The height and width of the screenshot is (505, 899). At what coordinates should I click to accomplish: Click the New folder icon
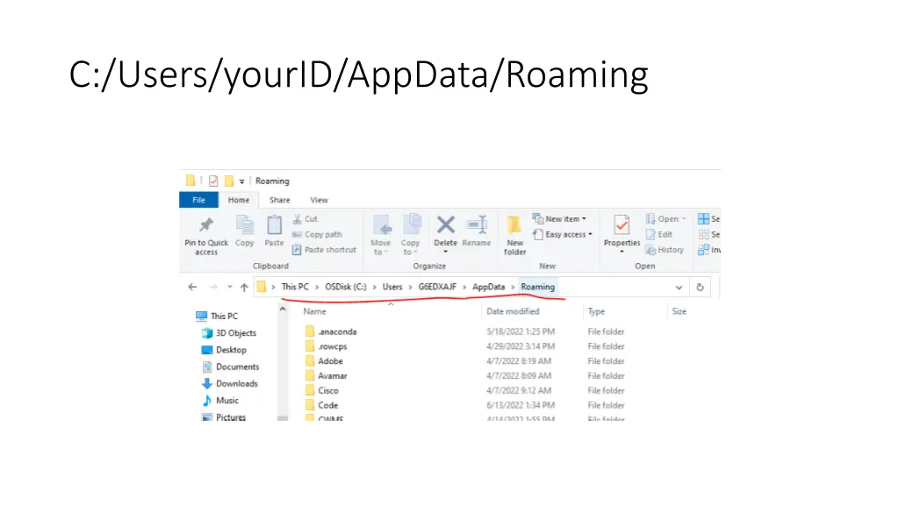point(514,225)
